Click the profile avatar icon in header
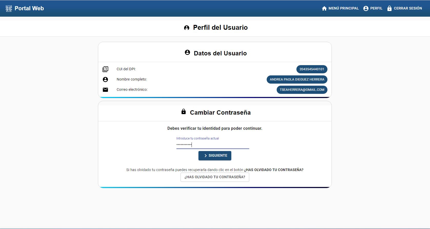The width and height of the screenshot is (430, 229). (366, 8)
